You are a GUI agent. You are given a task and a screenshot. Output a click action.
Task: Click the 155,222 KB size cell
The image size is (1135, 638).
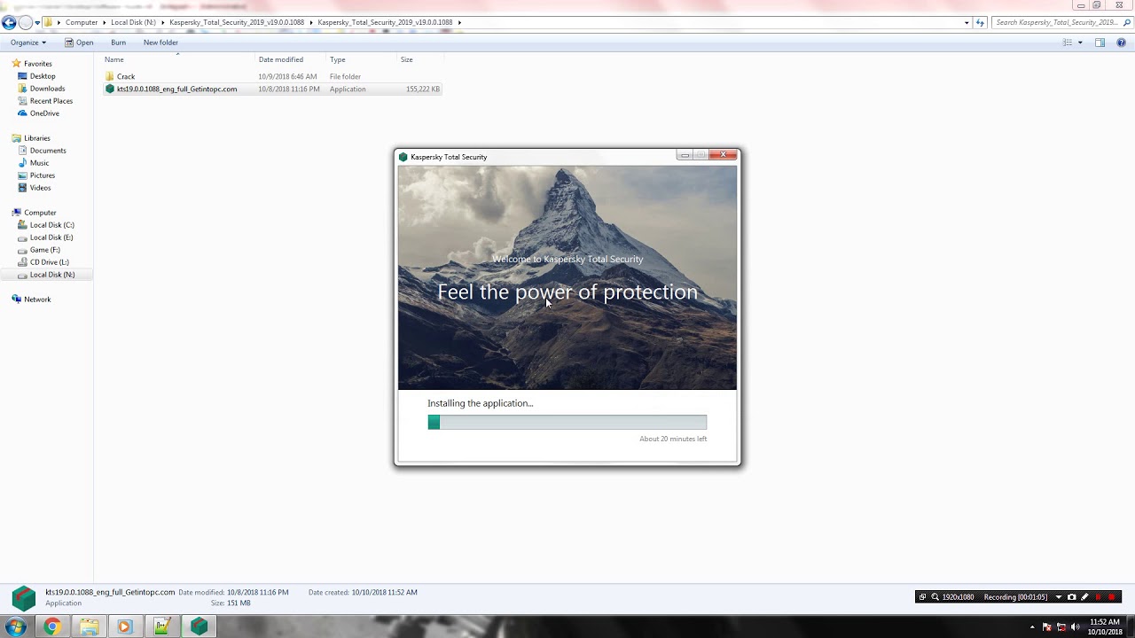point(423,89)
